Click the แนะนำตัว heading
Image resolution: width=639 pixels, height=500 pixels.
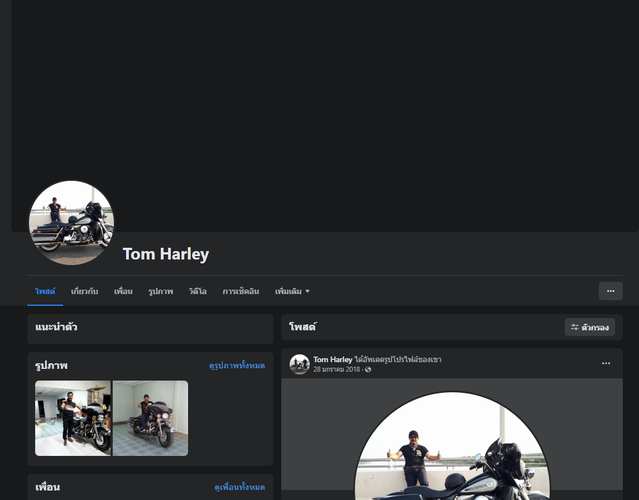[x=56, y=327]
